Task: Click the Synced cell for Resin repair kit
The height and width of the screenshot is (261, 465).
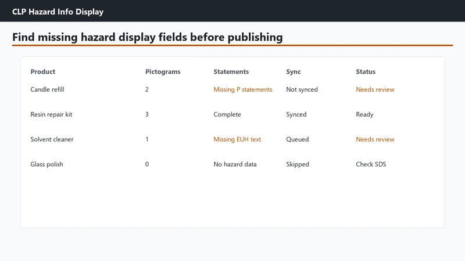Action: pyautogui.click(x=296, y=114)
